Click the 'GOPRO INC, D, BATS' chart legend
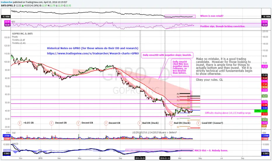This screenshot has width=272, height=161. (22, 34)
